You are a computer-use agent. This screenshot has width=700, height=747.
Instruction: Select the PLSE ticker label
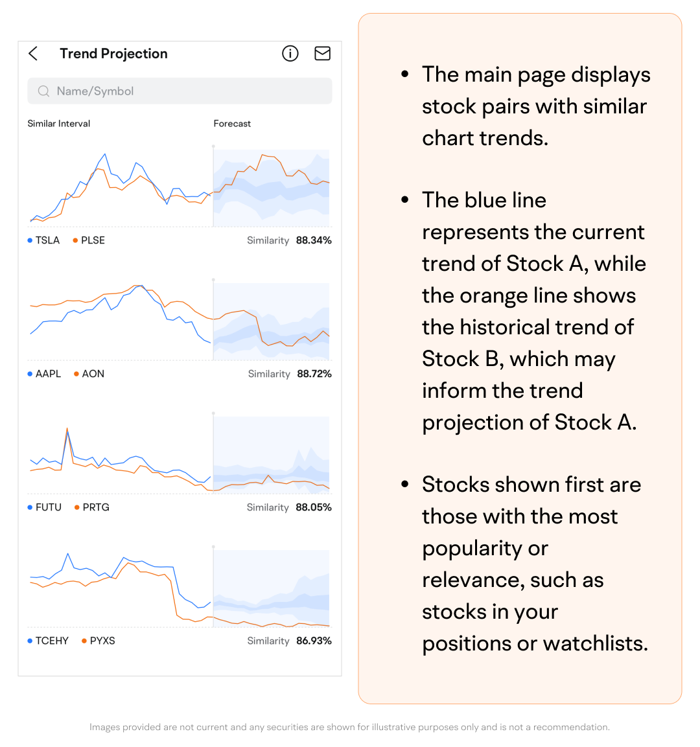coord(93,240)
